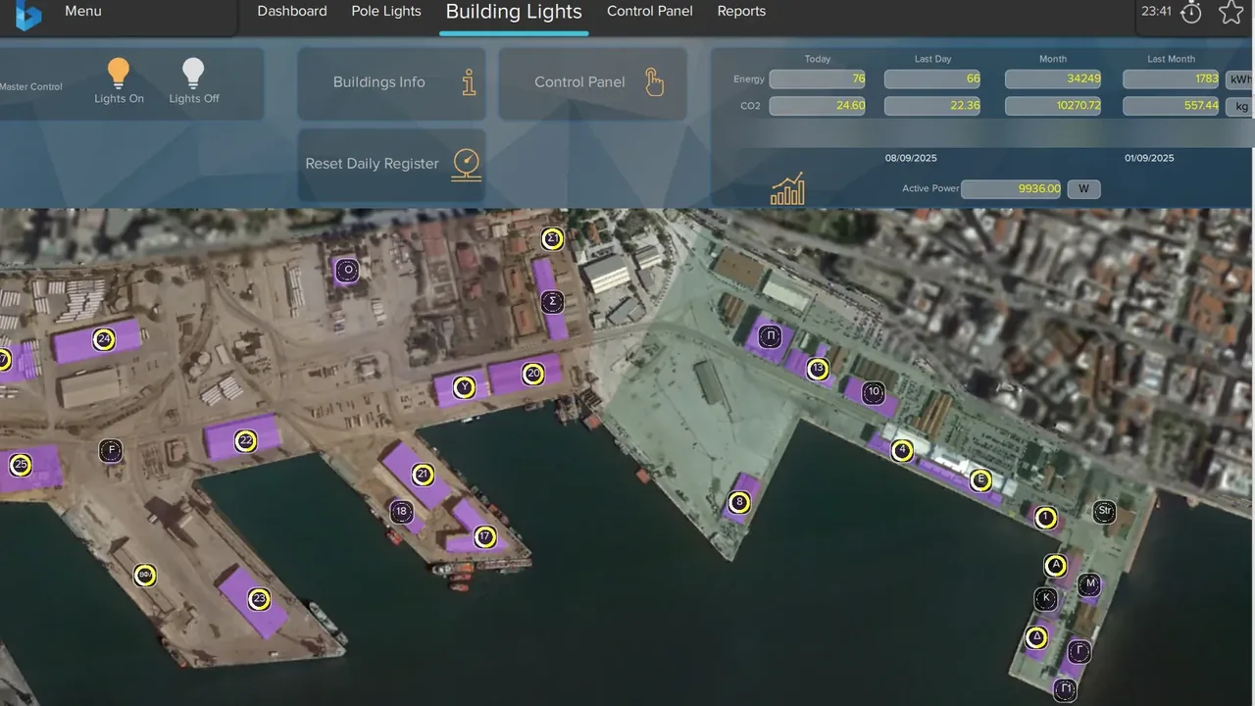Open the Control Panel tab in top navigation
1255x706 pixels.
pyautogui.click(x=650, y=12)
